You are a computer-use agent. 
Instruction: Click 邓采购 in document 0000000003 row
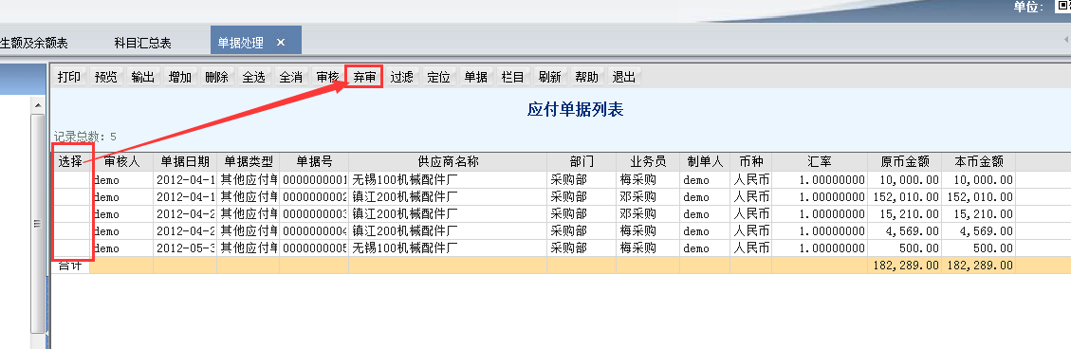click(x=648, y=214)
